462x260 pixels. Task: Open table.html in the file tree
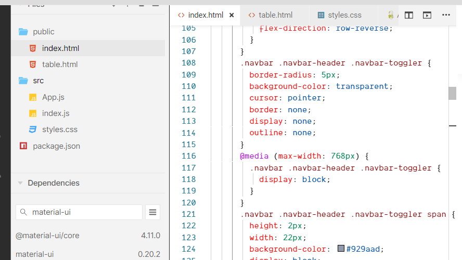coord(88,64)
